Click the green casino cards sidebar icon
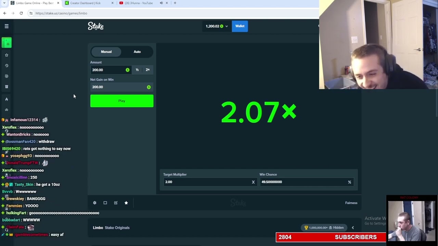This screenshot has height=246, width=438. [x=7, y=43]
